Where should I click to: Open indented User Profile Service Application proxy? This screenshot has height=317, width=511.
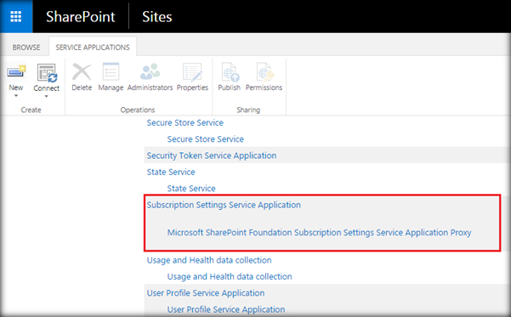(x=226, y=309)
